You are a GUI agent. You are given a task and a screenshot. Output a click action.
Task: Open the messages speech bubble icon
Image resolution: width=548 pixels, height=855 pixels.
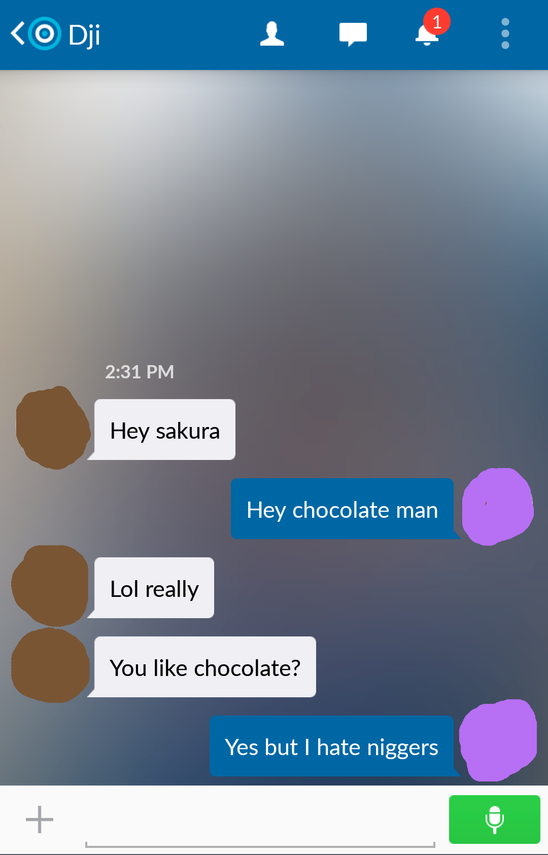tap(353, 34)
